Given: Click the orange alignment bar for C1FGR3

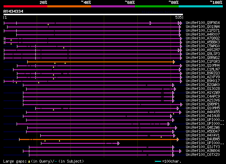Looking at the screenshot, I should point(101,62).
